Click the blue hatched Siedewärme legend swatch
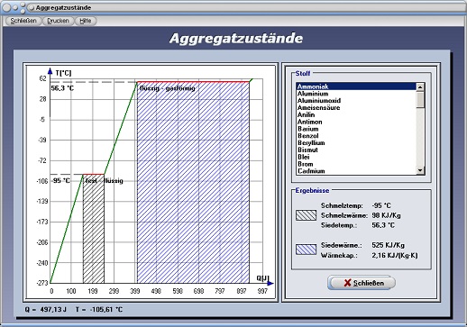This screenshot has width=467, height=327. pos(306,250)
